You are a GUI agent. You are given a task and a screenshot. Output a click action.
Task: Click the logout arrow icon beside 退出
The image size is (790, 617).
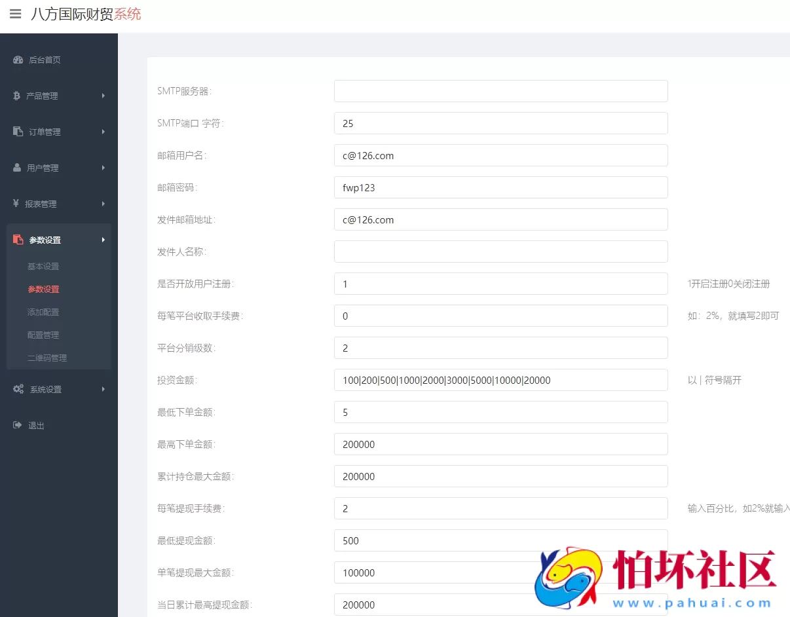click(x=18, y=424)
